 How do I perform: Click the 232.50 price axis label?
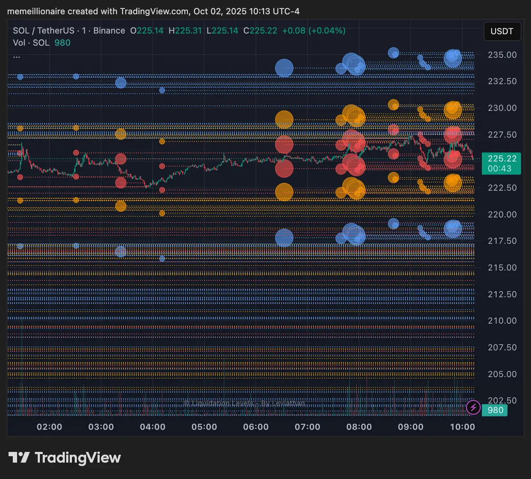pyautogui.click(x=502, y=82)
